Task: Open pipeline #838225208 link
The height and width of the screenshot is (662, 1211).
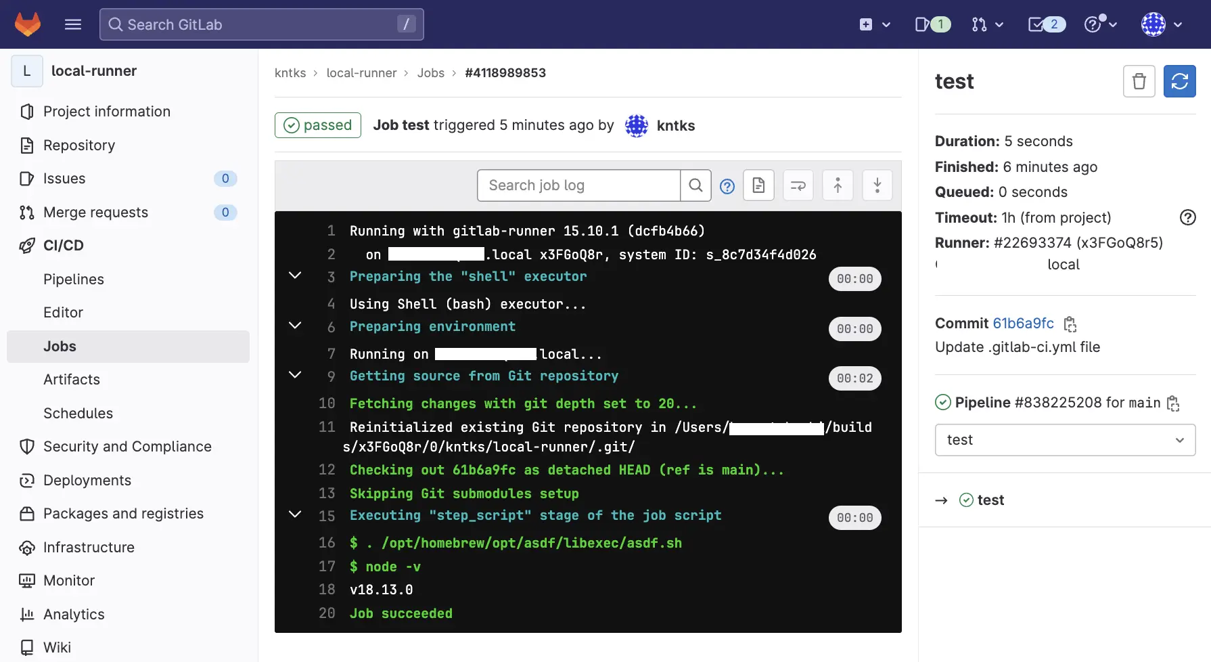Action: (1058, 403)
